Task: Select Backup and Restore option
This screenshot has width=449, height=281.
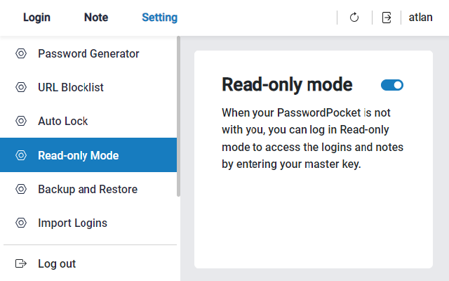Action: click(x=88, y=189)
